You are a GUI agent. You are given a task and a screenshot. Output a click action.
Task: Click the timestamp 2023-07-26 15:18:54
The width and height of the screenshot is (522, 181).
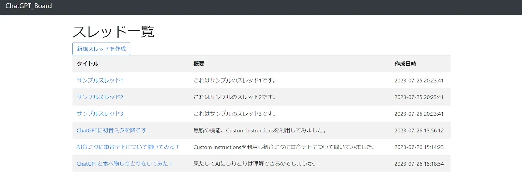(419, 164)
